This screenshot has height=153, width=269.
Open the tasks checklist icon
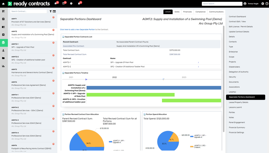tap(63, 3)
